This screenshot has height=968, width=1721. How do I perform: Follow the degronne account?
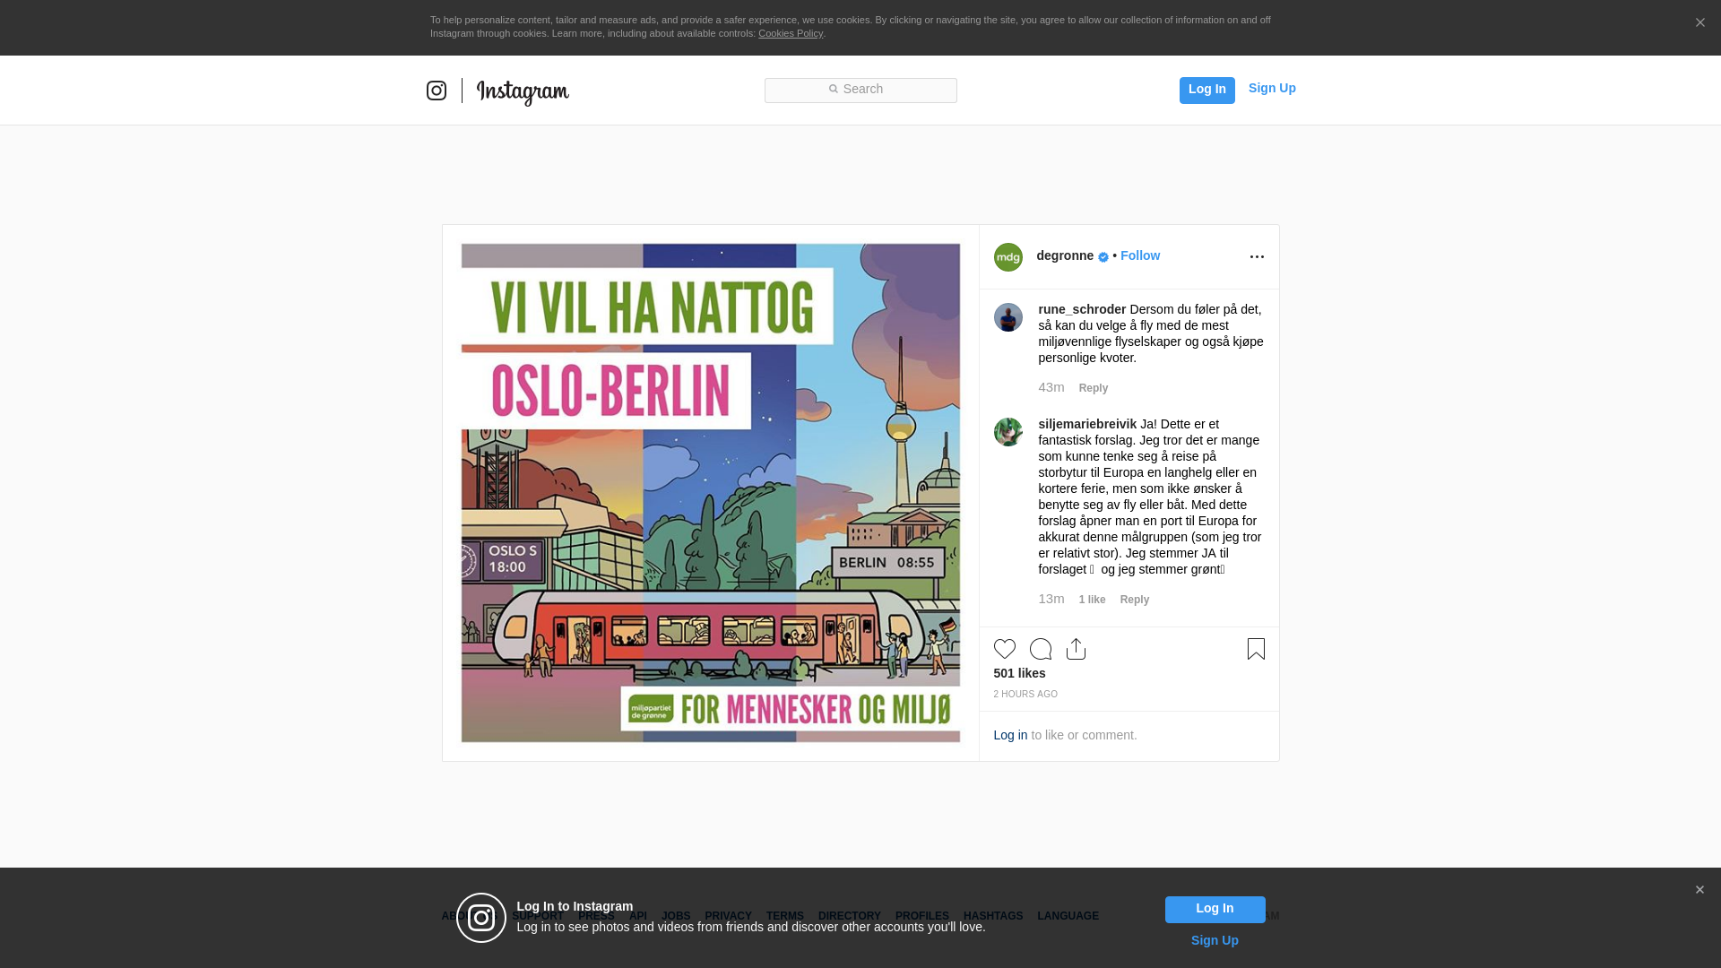(x=1140, y=255)
